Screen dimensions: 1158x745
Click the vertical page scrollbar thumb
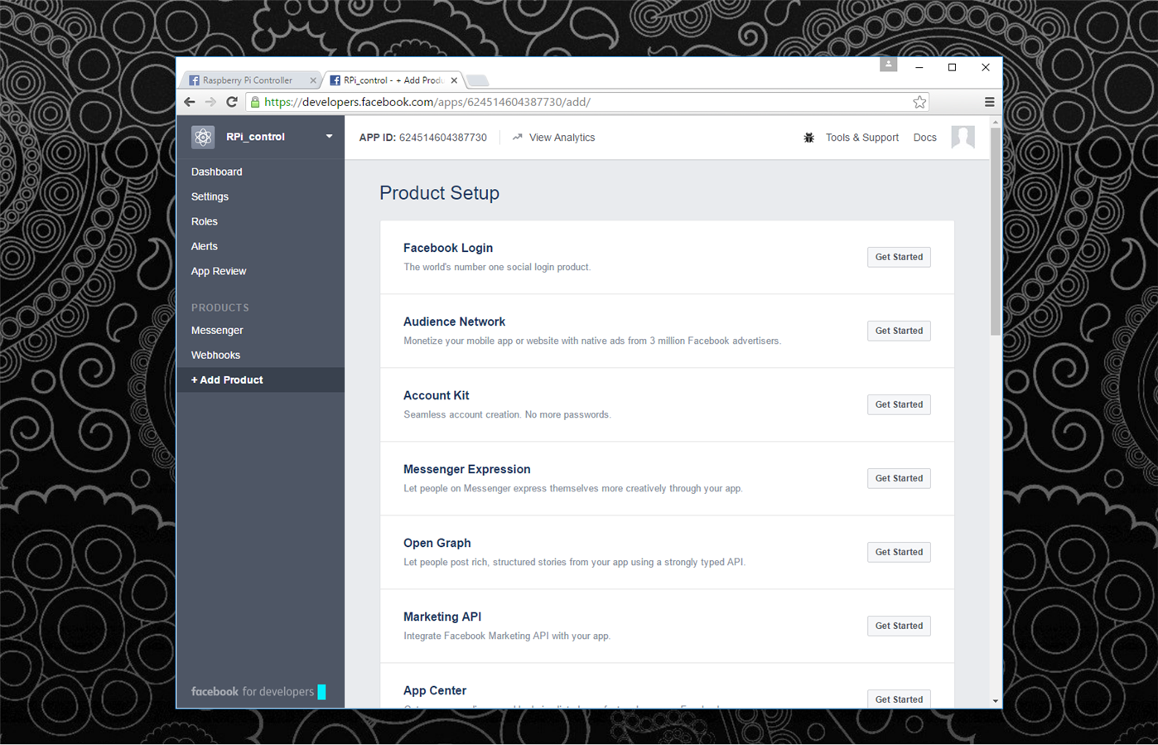coord(996,231)
